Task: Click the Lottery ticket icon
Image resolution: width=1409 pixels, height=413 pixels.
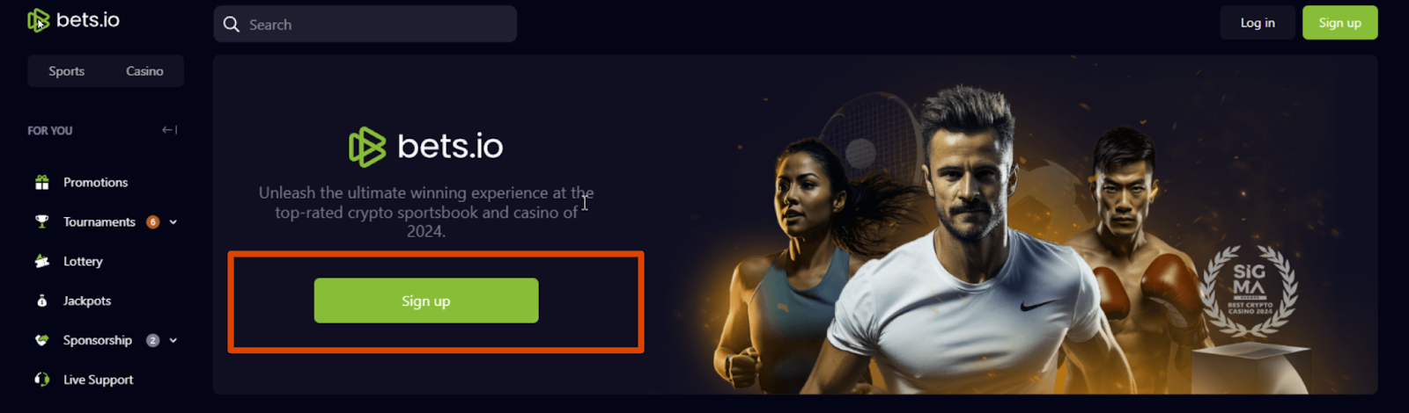Action: pyautogui.click(x=41, y=261)
